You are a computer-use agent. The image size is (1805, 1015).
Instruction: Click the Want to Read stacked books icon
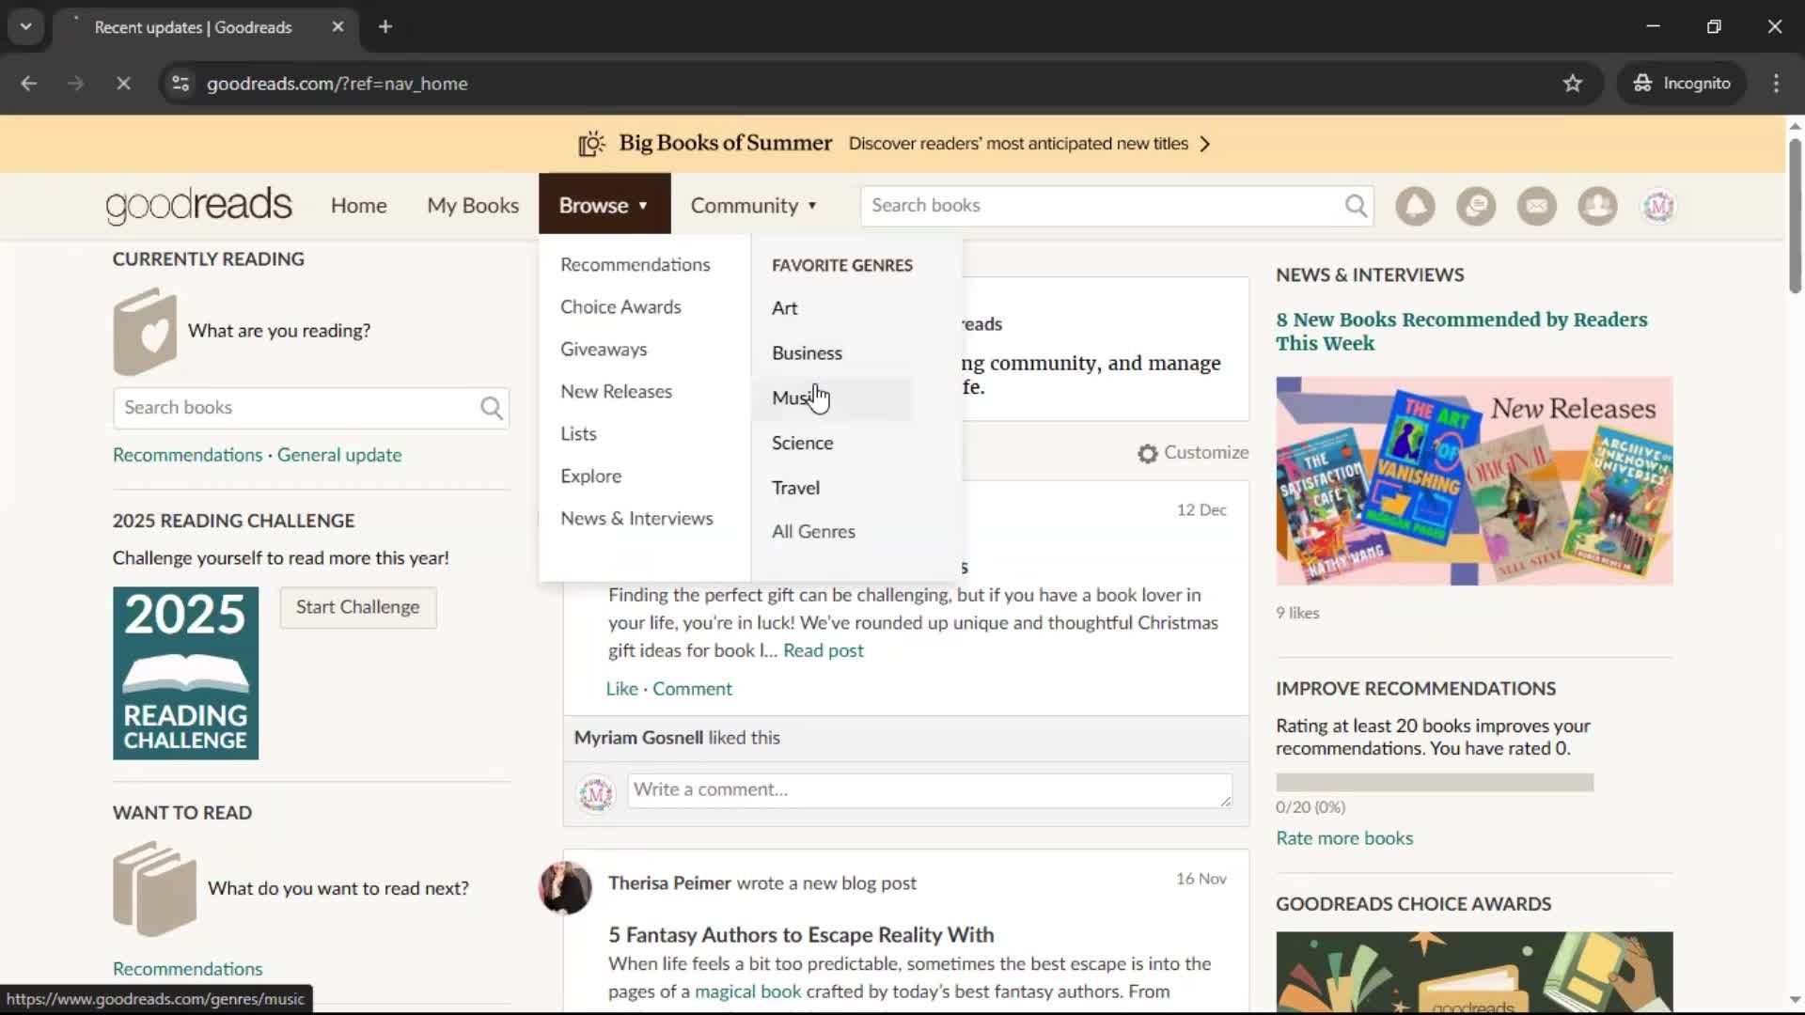click(154, 888)
